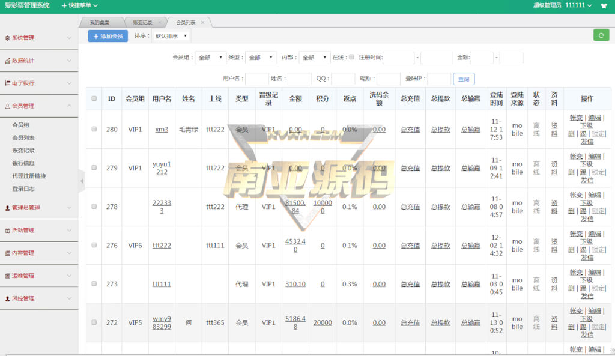The image size is (615, 356).
Task: Switch to the 我的桌面 tab
Action: [100, 23]
